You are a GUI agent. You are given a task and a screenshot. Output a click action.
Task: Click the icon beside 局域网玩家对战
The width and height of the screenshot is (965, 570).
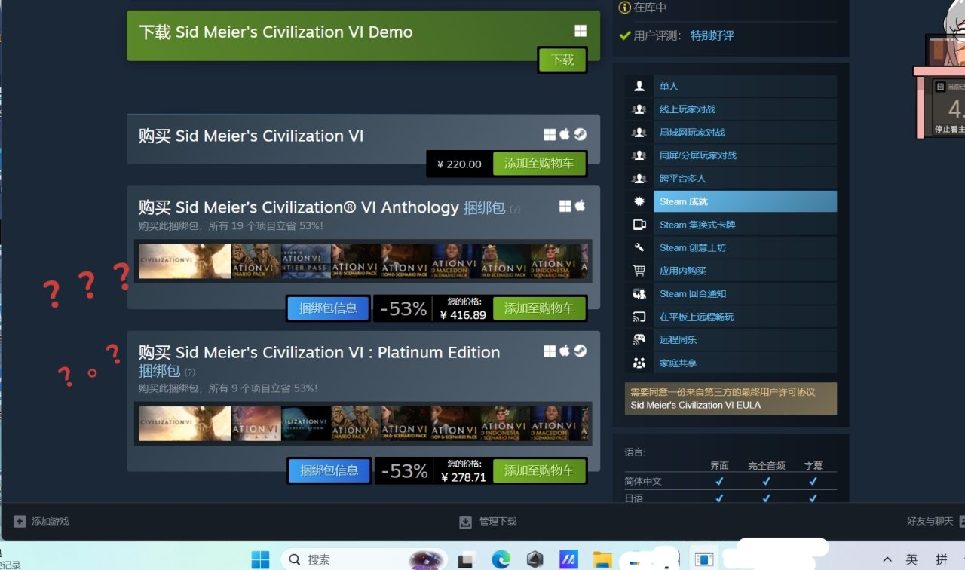[x=639, y=133]
